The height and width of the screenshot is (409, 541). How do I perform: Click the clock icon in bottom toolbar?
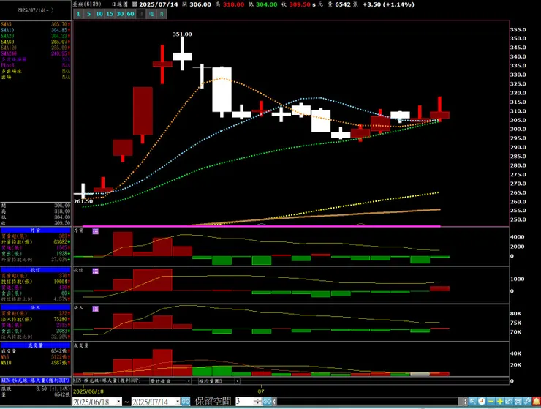482,402
